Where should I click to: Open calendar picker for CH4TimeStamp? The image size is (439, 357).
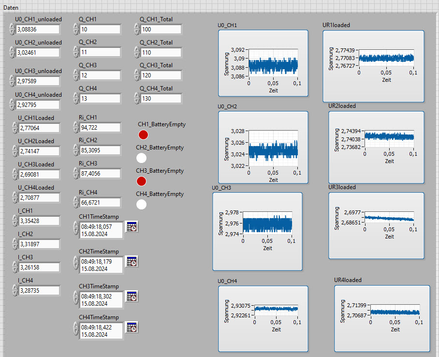(132, 327)
